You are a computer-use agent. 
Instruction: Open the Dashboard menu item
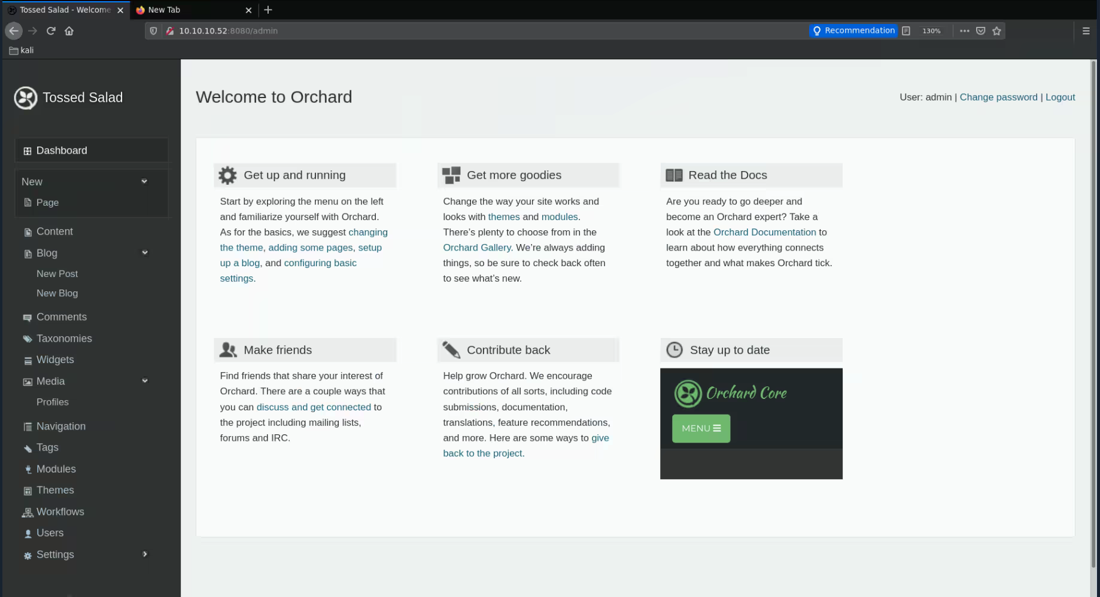(x=62, y=151)
